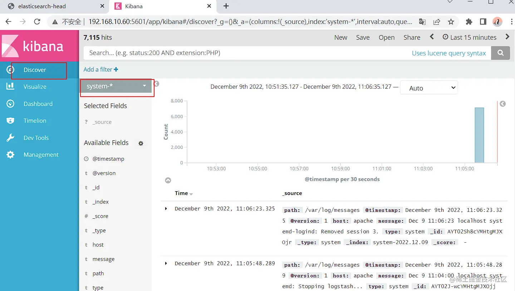
Task: Open Available Fields settings gear
Action: click(141, 143)
